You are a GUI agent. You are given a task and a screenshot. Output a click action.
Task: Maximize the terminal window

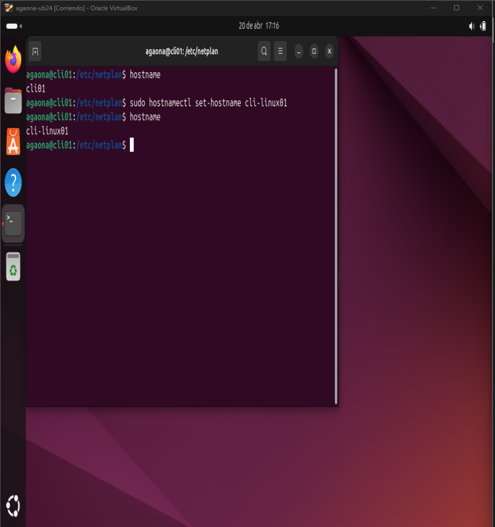tap(314, 51)
